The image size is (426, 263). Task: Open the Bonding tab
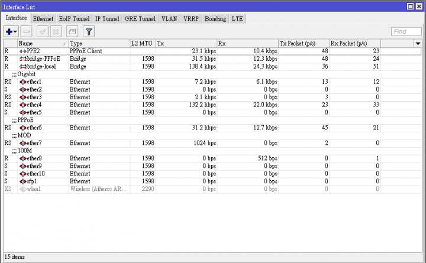click(215, 19)
